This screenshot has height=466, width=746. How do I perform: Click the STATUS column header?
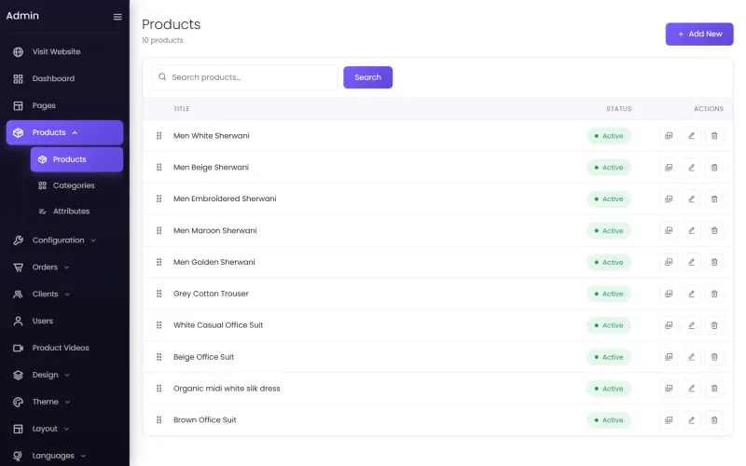click(618, 109)
